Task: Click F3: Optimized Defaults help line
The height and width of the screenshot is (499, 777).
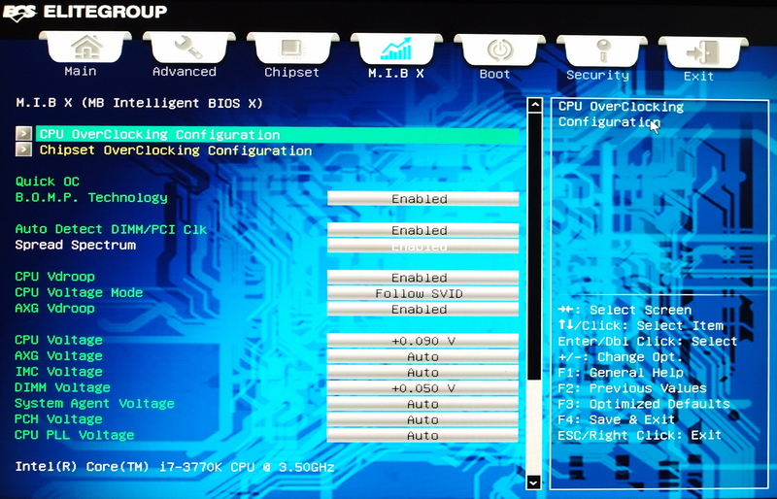Action: pyautogui.click(x=644, y=404)
